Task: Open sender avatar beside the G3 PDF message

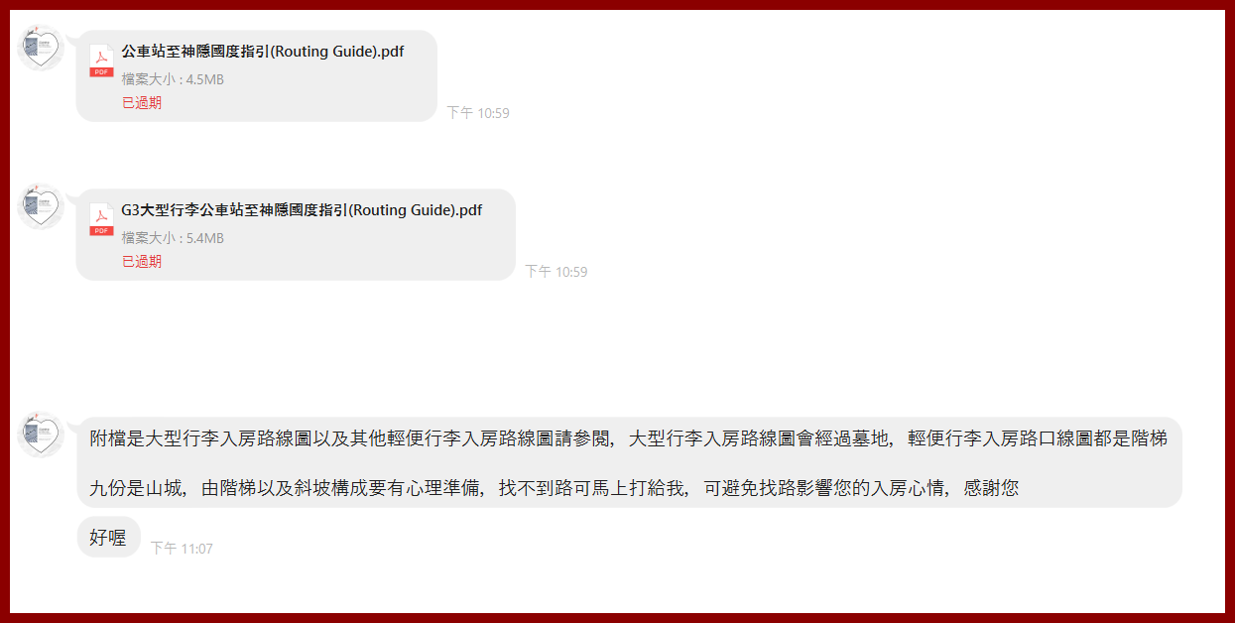Action: [41, 205]
